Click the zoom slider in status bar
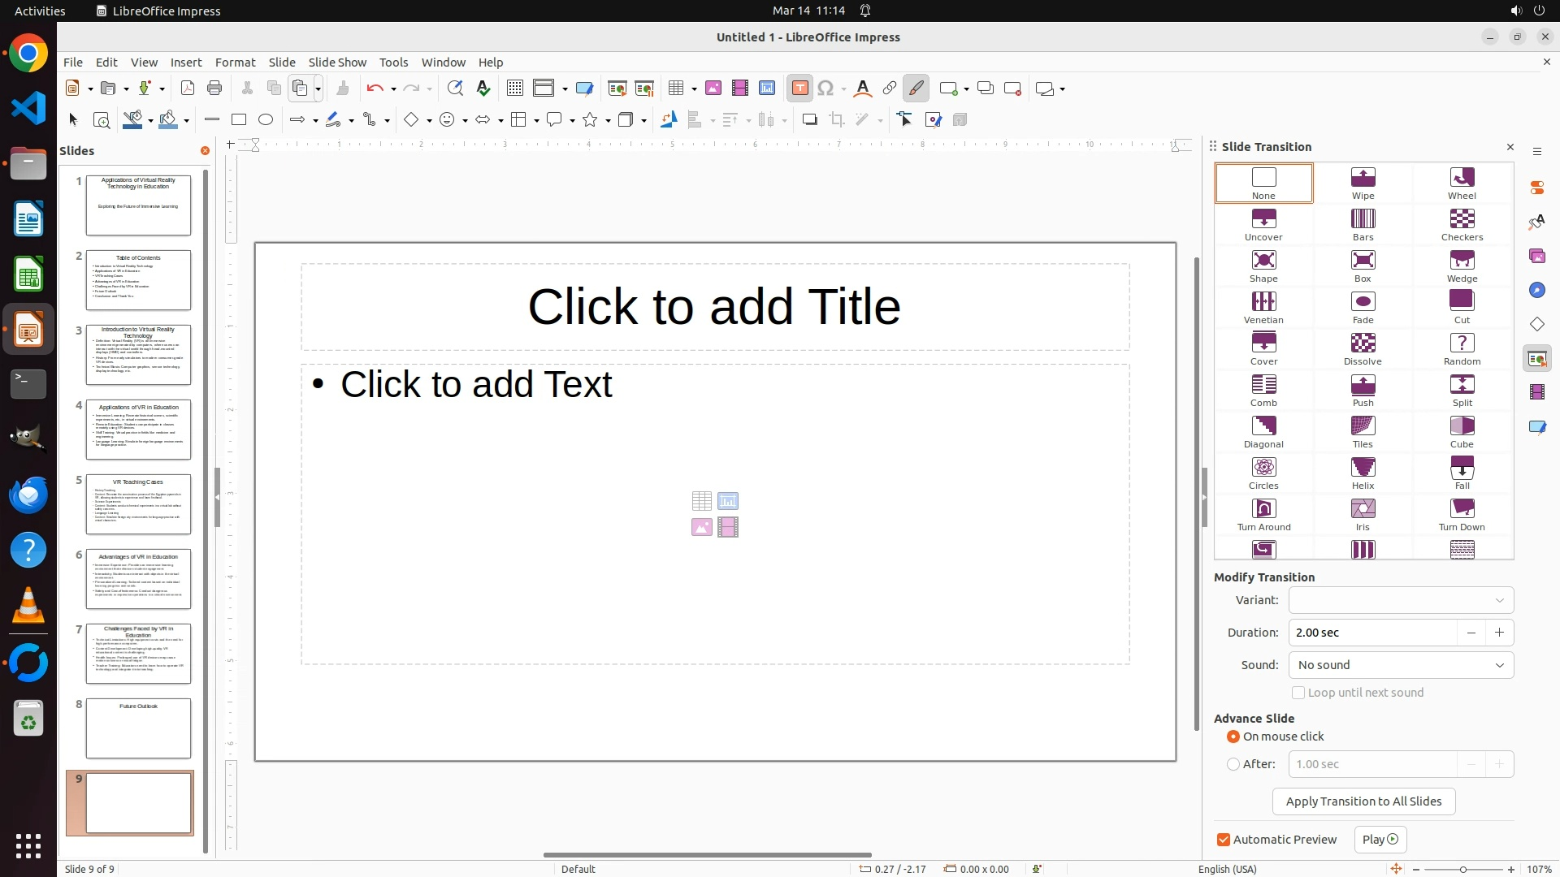The image size is (1560, 877). click(1462, 869)
